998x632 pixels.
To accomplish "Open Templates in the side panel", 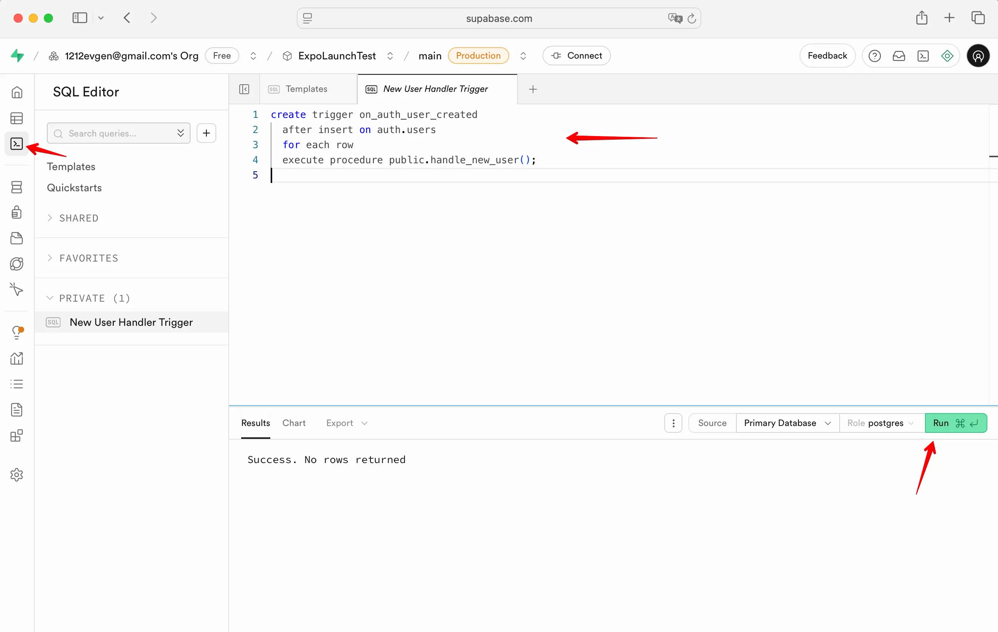I will (71, 167).
